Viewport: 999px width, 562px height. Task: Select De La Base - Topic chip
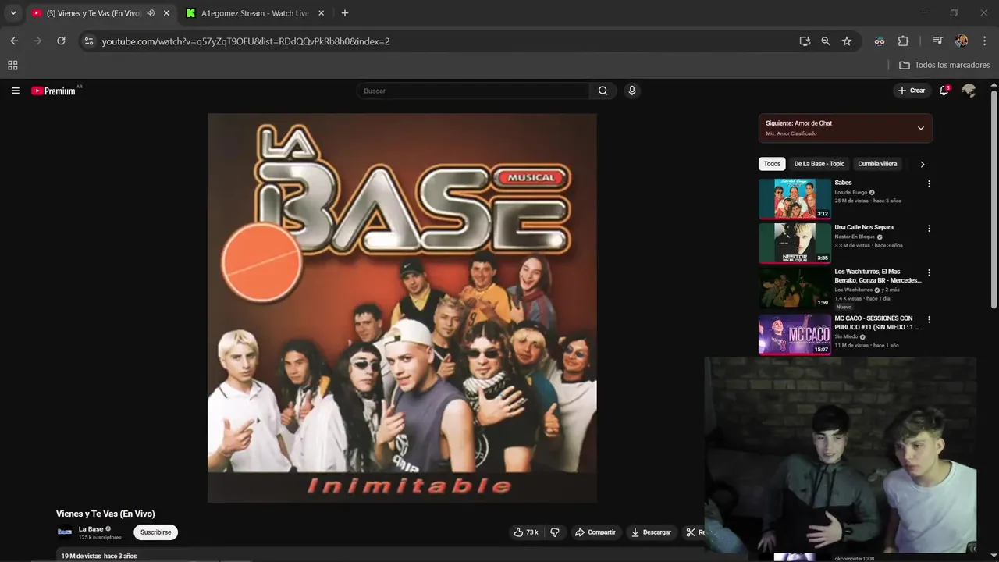click(819, 164)
